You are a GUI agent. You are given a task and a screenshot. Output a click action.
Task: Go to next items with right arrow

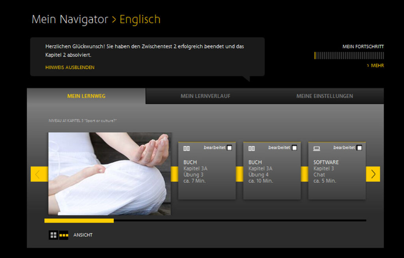tap(373, 174)
